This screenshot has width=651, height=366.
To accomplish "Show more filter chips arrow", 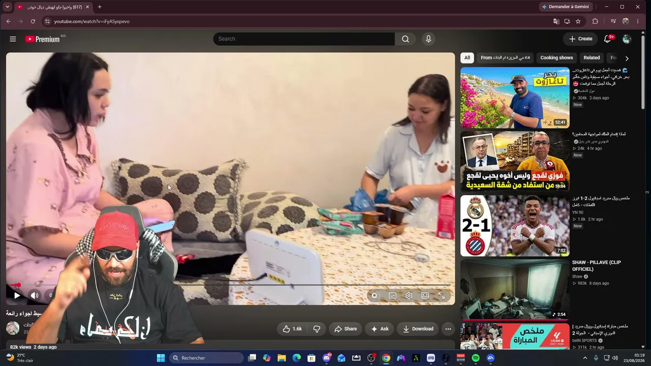I will coord(627,58).
